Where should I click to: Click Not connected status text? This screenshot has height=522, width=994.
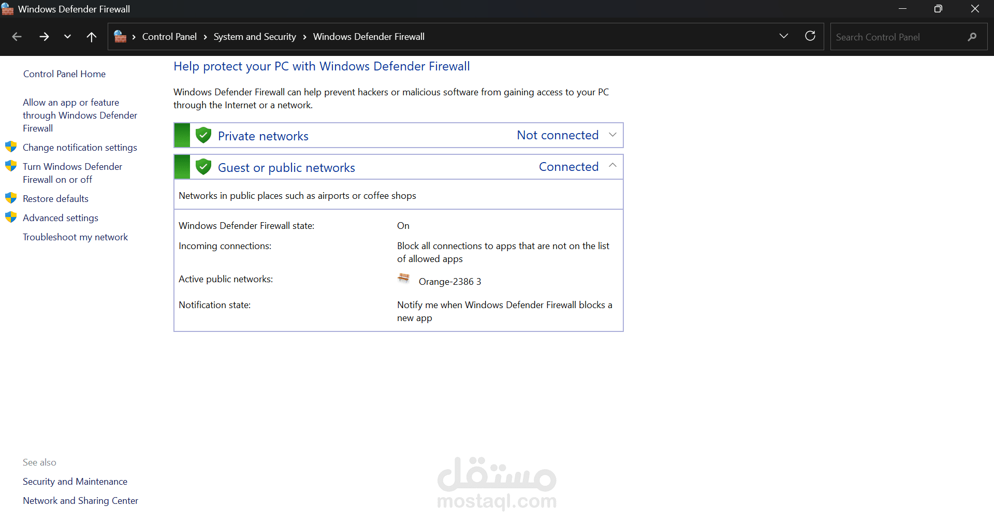coord(558,135)
